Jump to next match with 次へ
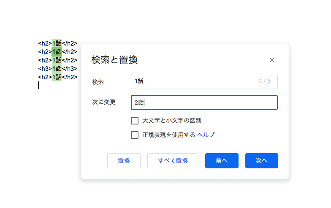 pyautogui.click(x=262, y=161)
